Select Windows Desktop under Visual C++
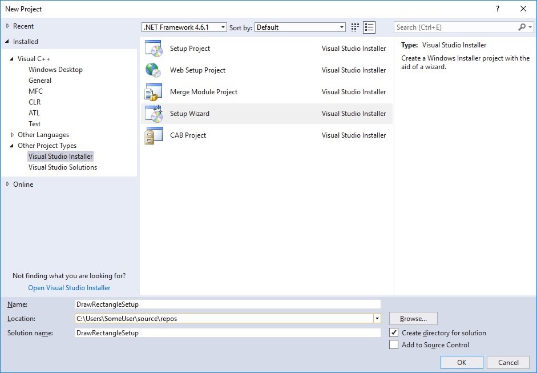The width and height of the screenshot is (537, 373). [55, 70]
